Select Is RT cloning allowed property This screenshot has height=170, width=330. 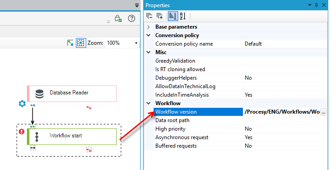point(198,69)
